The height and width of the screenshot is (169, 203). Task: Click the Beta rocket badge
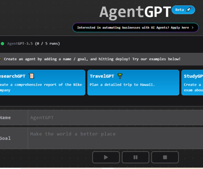click(183, 10)
